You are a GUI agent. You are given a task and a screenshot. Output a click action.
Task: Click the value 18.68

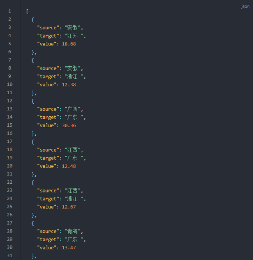(69, 44)
